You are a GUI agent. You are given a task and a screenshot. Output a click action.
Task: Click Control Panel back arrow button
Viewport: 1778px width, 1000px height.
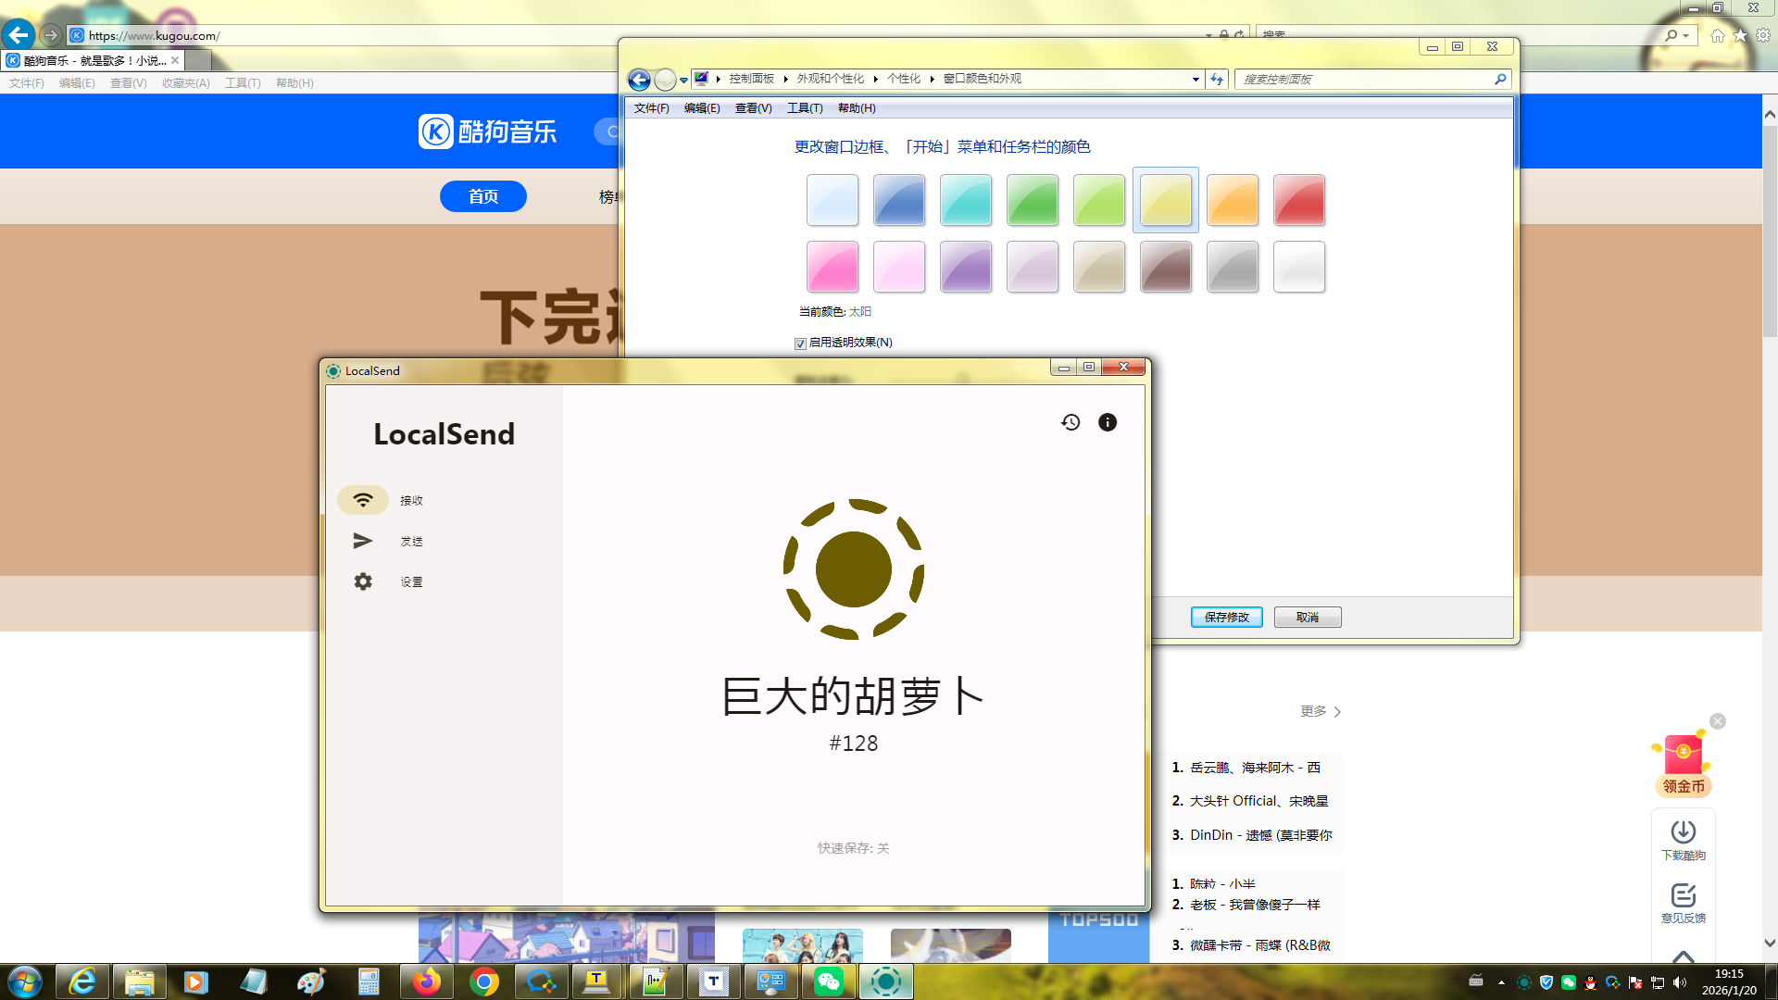[639, 80]
